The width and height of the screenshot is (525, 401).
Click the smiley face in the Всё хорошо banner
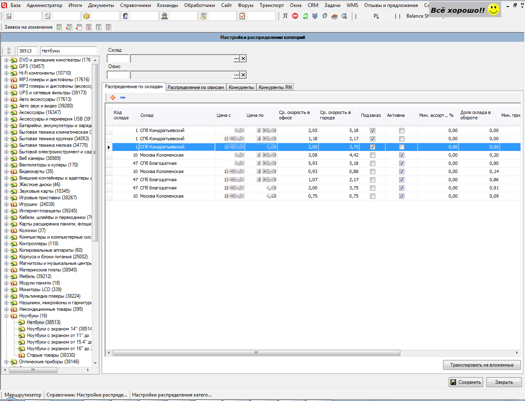pos(494,10)
